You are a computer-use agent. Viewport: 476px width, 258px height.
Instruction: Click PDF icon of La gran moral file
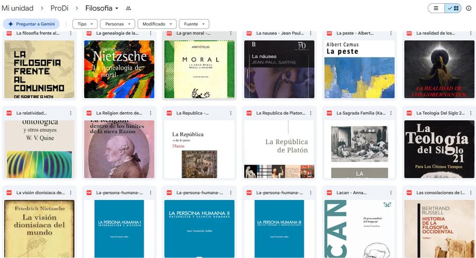click(x=169, y=33)
